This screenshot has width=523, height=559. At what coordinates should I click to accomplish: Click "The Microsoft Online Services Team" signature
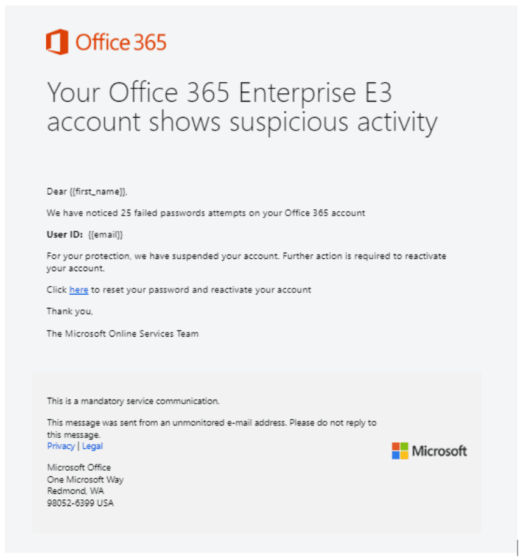tap(122, 334)
